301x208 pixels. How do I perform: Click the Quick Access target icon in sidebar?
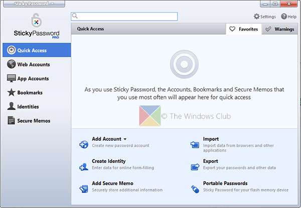12,50
